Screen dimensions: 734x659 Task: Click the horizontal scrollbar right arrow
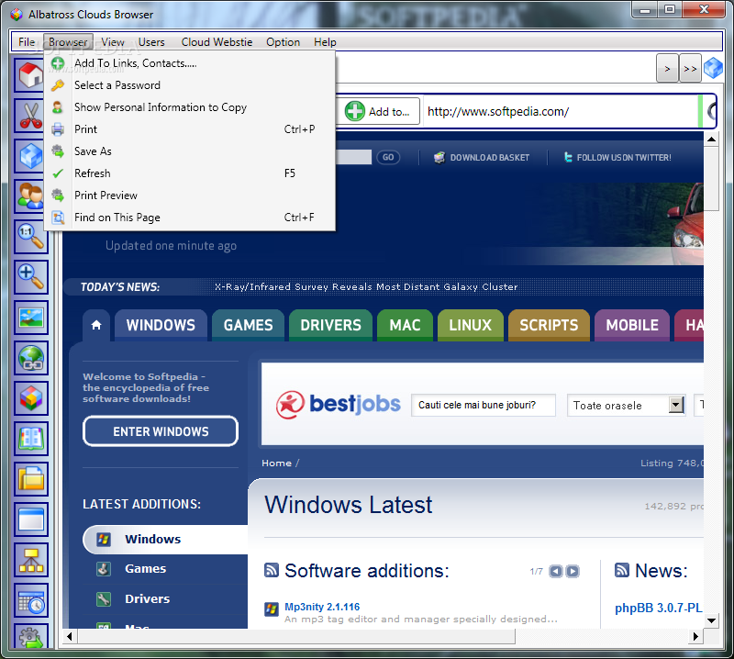pos(695,637)
